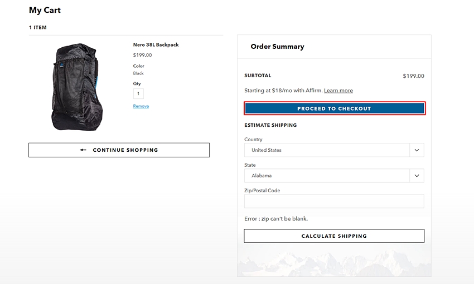Click the Black color value text
Image resolution: width=474 pixels, height=284 pixels.
click(x=138, y=73)
